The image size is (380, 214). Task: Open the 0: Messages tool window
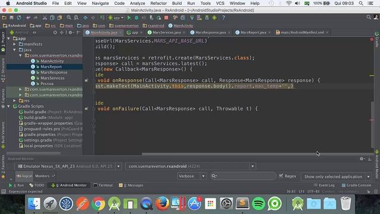pyautogui.click(x=131, y=185)
